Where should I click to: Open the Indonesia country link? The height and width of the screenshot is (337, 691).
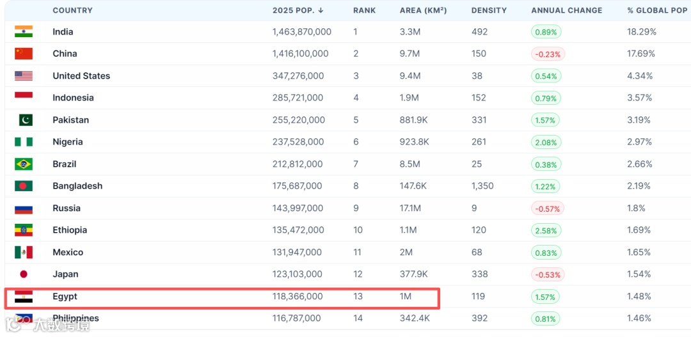click(x=73, y=98)
